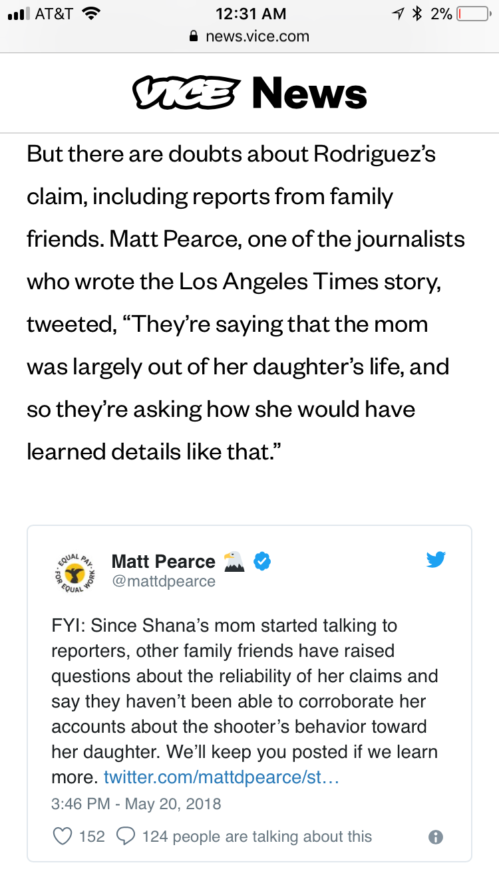Open Matt Pearce's profile avatar

click(75, 571)
